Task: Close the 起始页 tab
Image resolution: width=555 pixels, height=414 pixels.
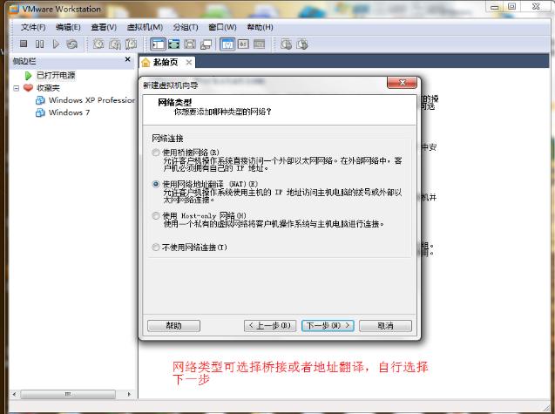Action: point(189,63)
